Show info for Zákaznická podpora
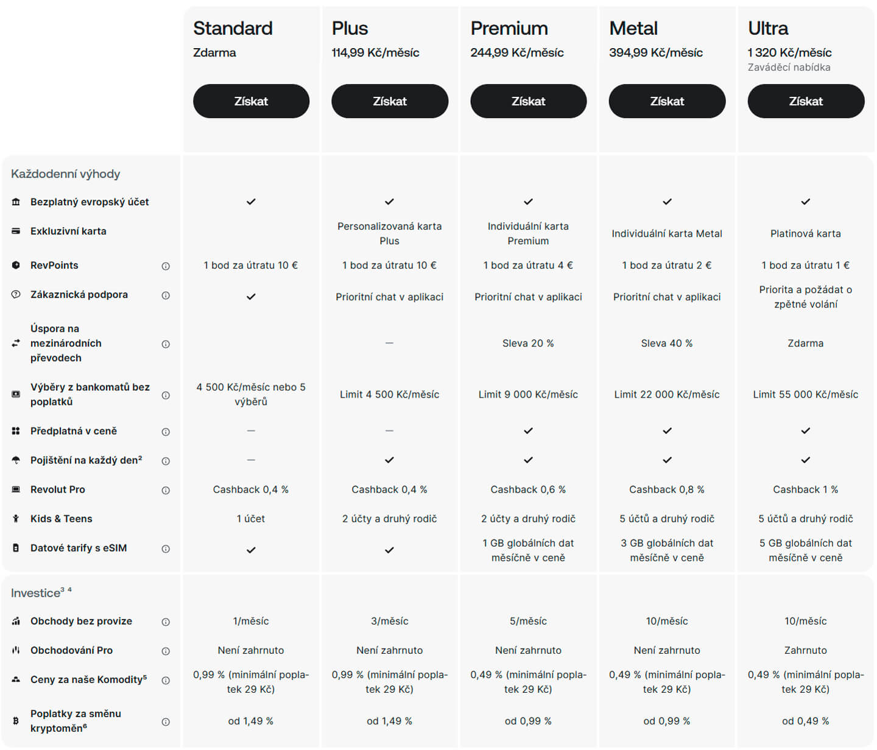Image resolution: width=877 pixels, height=750 pixels. point(166,295)
